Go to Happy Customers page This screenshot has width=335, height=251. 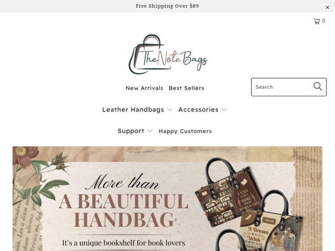pyautogui.click(x=185, y=131)
